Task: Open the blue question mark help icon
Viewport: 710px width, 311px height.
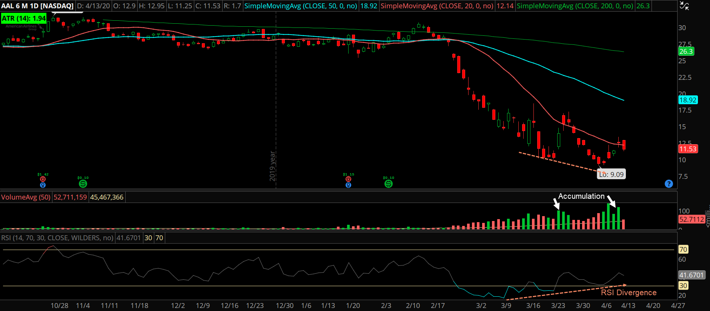Action: [x=669, y=184]
